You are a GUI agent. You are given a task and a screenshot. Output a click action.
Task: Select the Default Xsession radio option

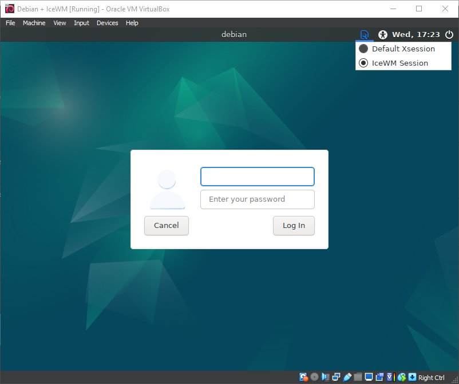(x=363, y=49)
